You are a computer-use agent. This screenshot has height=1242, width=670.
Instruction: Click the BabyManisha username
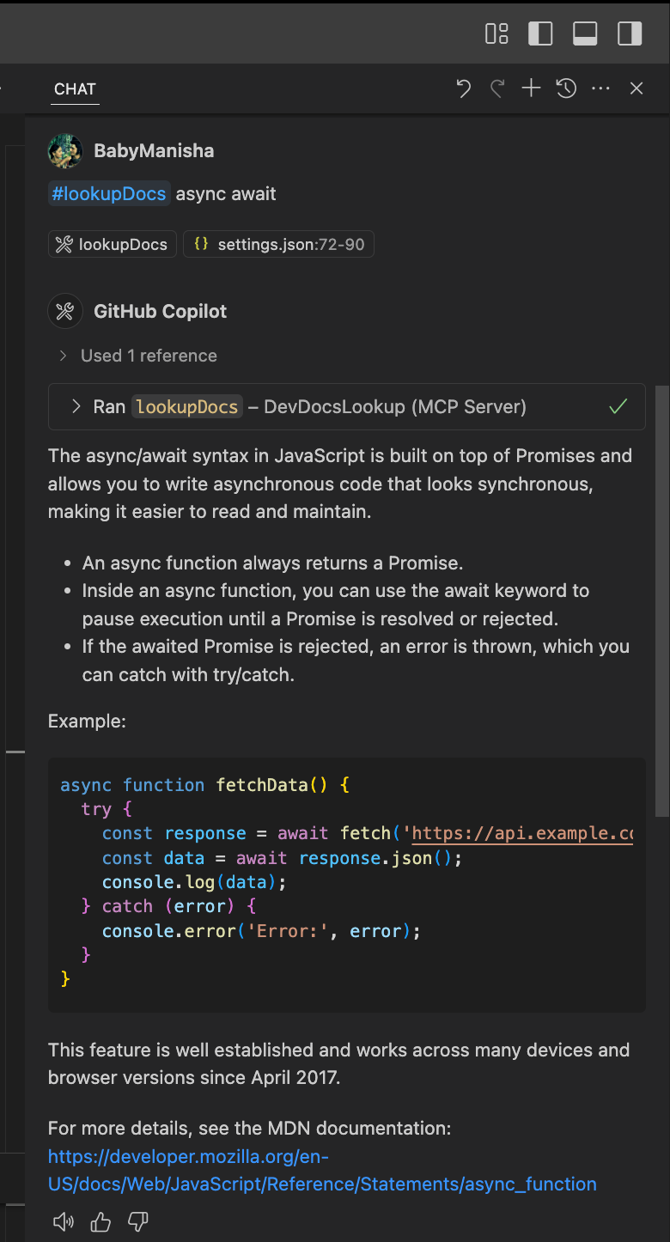pos(154,150)
